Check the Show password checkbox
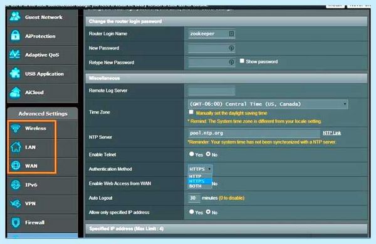376x244 pixels. (x=242, y=61)
